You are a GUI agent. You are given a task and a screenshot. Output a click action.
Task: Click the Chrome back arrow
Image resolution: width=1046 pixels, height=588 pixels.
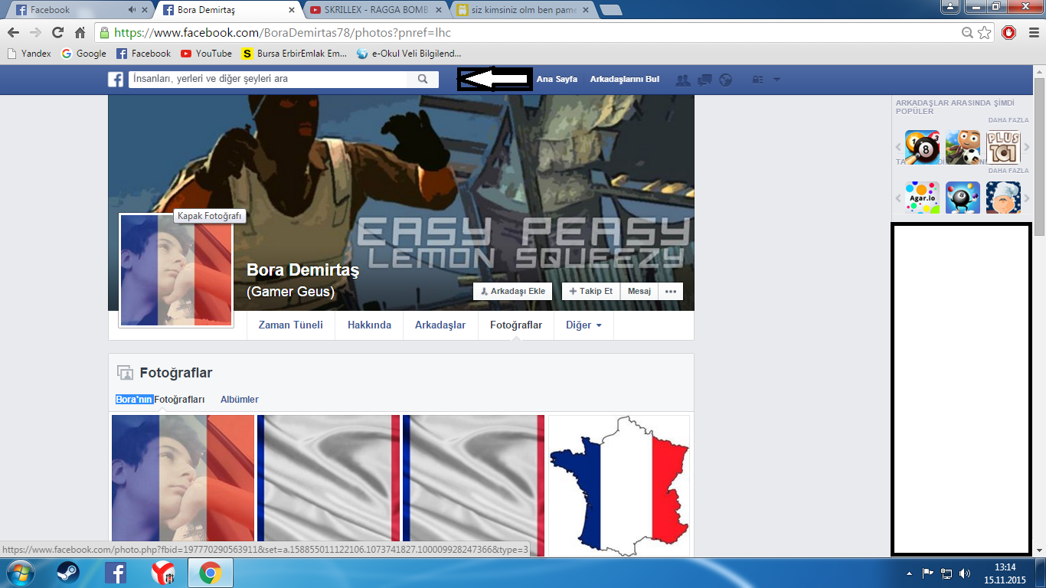coord(13,33)
